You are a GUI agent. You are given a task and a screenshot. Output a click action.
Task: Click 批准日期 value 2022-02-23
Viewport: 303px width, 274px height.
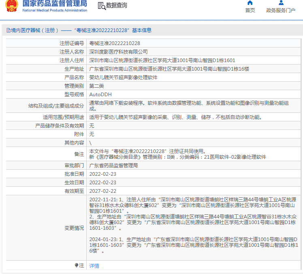click(x=102, y=174)
